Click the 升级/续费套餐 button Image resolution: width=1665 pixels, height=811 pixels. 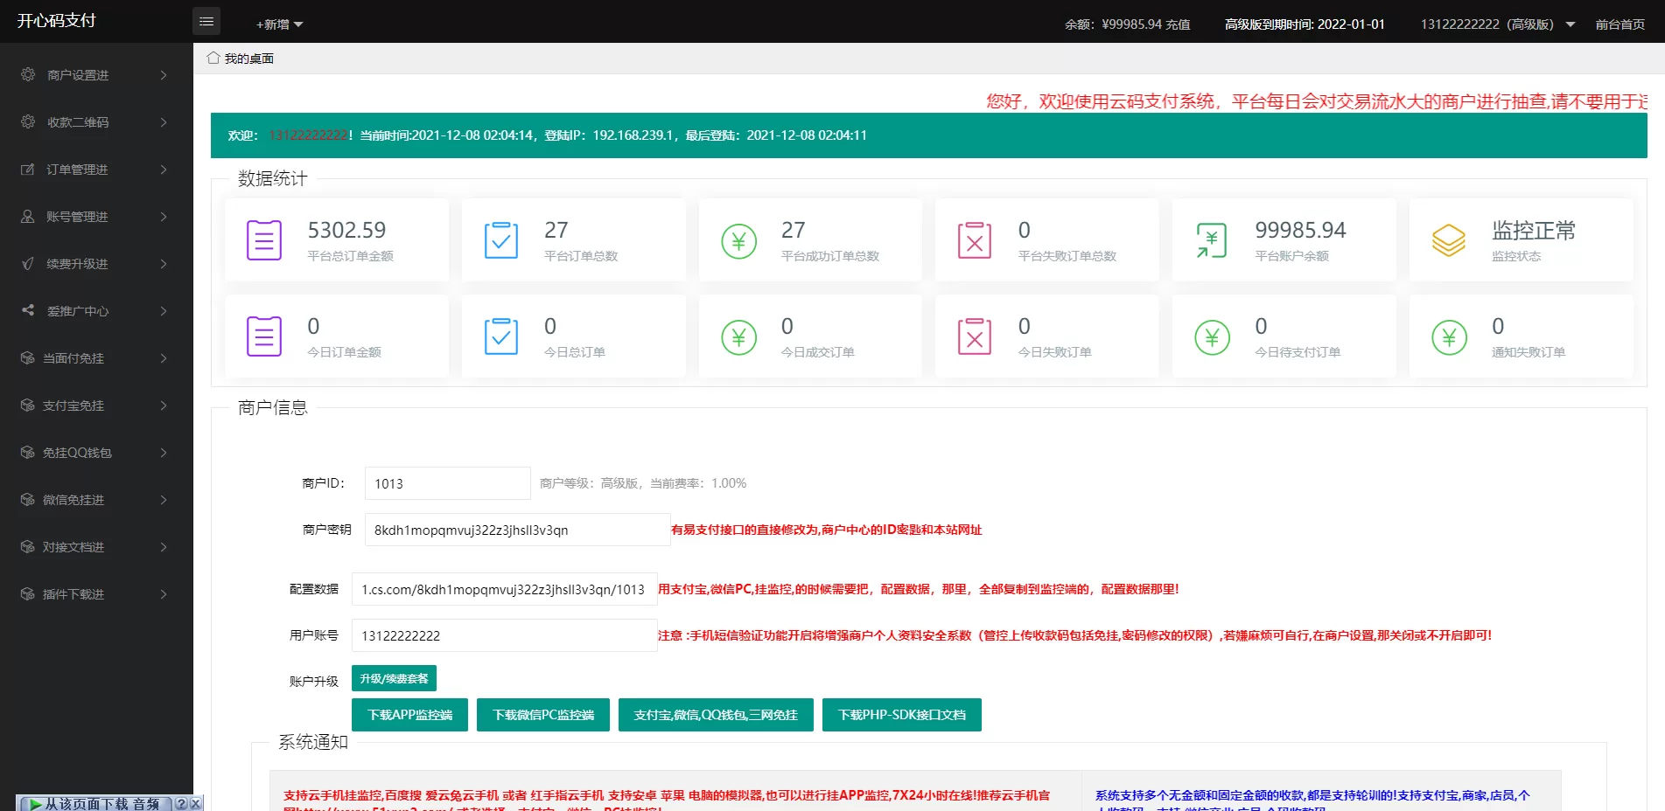pyautogui.click(x=394, y=678)
